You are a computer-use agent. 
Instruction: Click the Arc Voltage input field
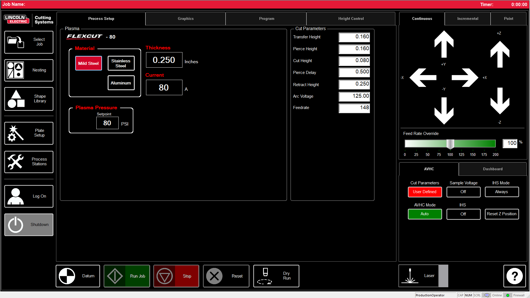pos(354,96)
